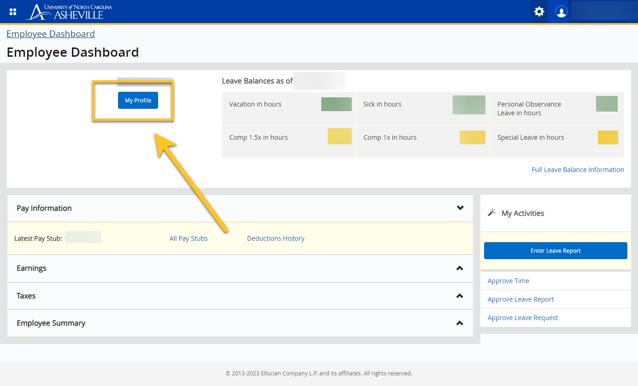Expand the Employee Summary section chevron
The width and height of the screenshot is (638, 386).
459,323
